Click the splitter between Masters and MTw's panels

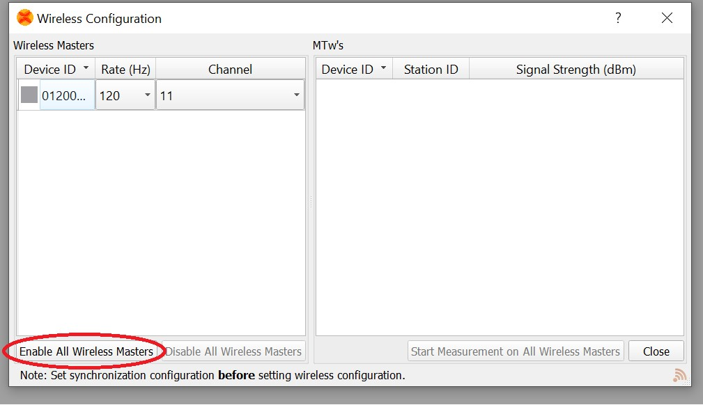point(310,202)
